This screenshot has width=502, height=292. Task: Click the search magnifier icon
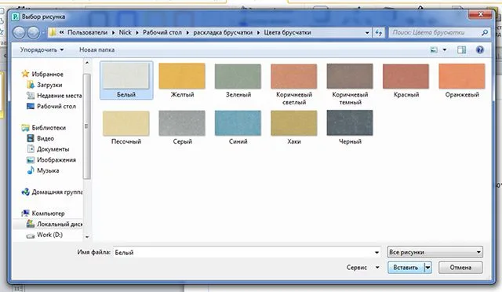[485, 32]
